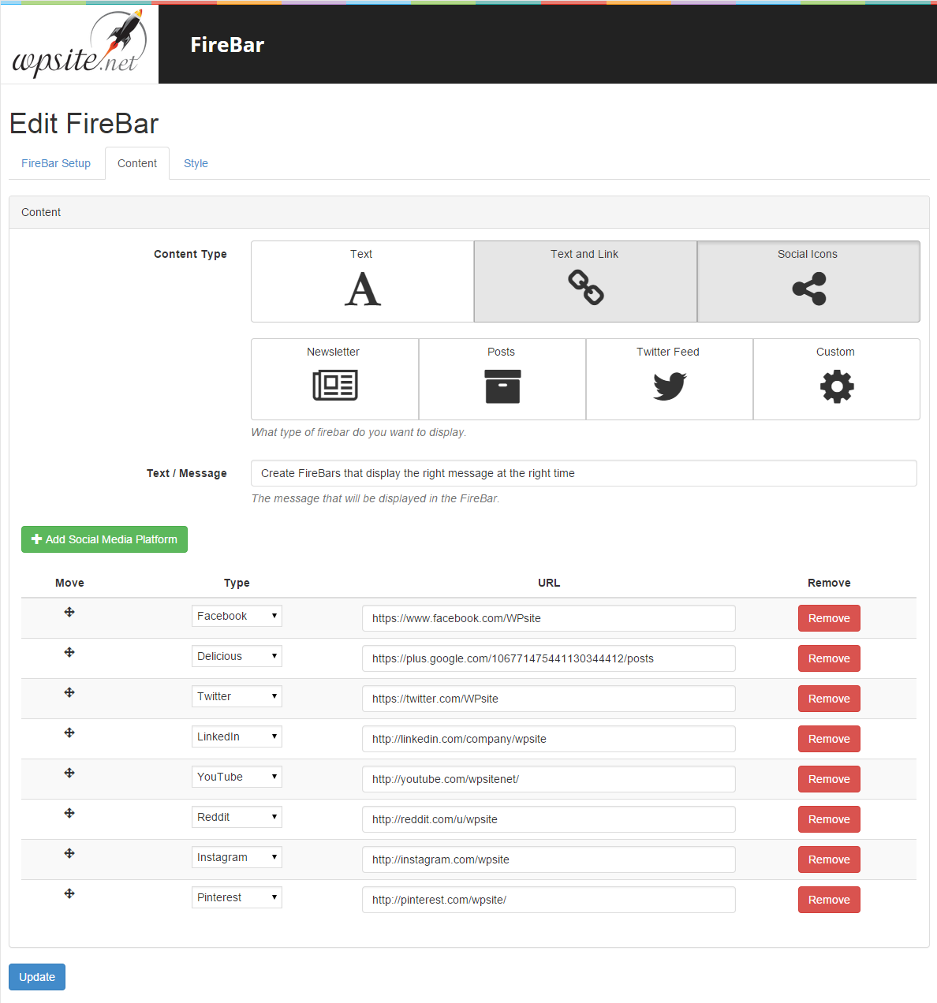Select the Newsletter newspaper icon

click(335, 385)
